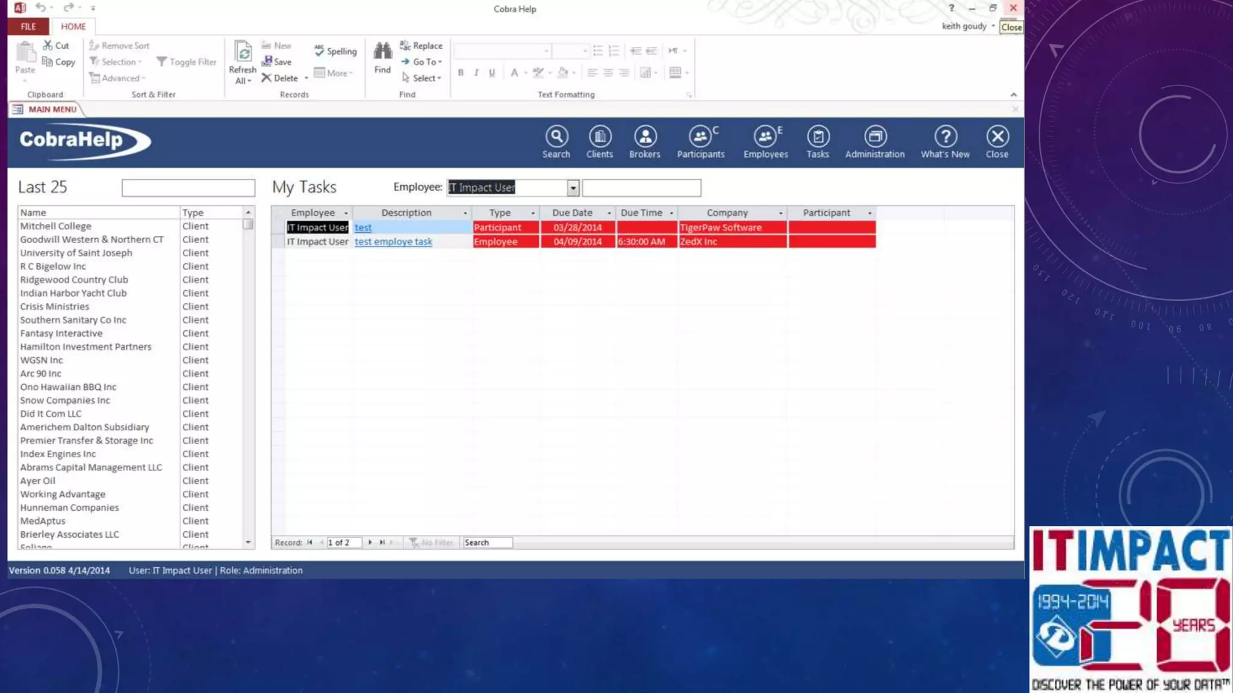This screenshot has height=693, width=1233.
Task: Click the Help question mark in the title bar
Action: (951, 8)
